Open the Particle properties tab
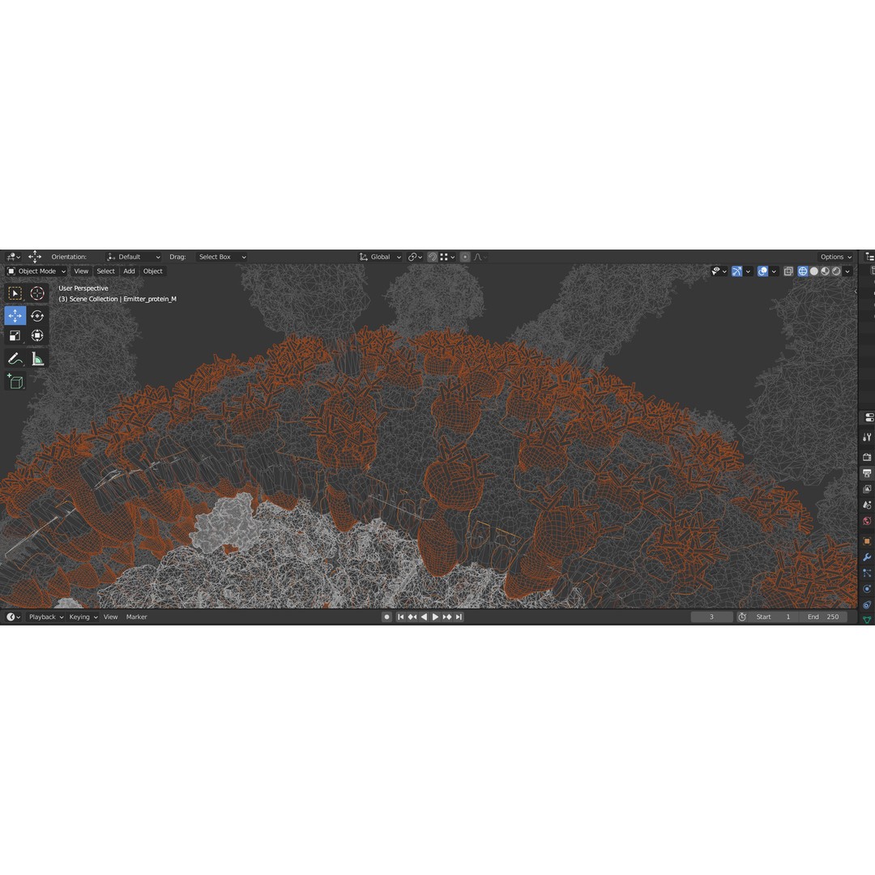The height and width of the screenshot is (875, 875). [867, 573]
